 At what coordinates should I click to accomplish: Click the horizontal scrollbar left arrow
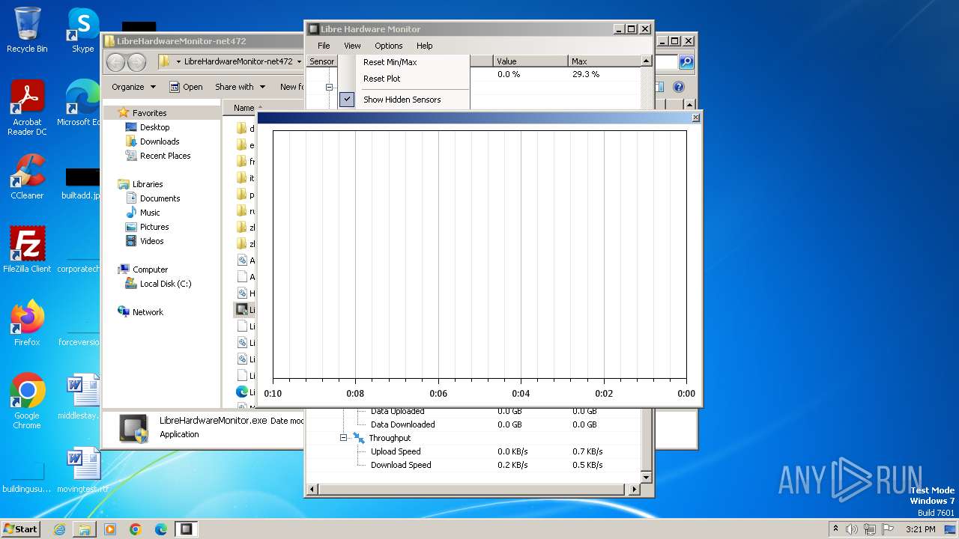tap(313, 490)
